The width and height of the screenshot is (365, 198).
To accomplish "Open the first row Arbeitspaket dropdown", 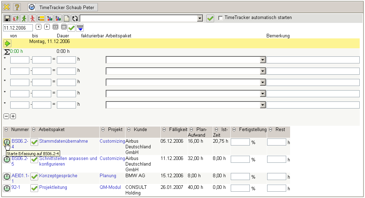I will (263, 60).
